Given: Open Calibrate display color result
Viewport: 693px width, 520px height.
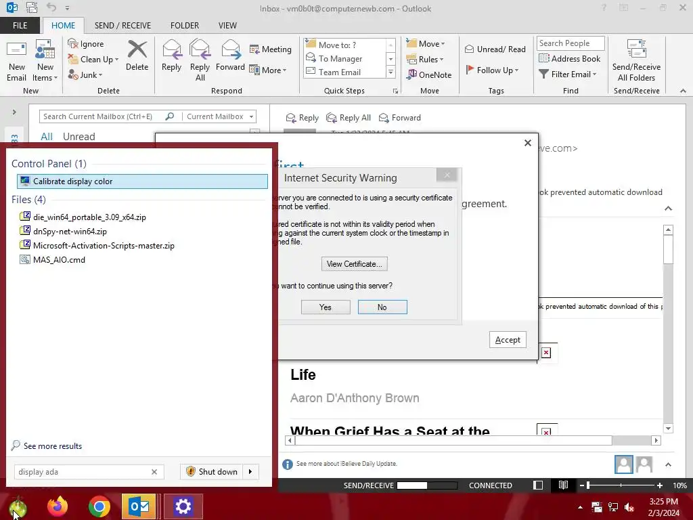Looking at the screenshot, I should tap(142, 181).
